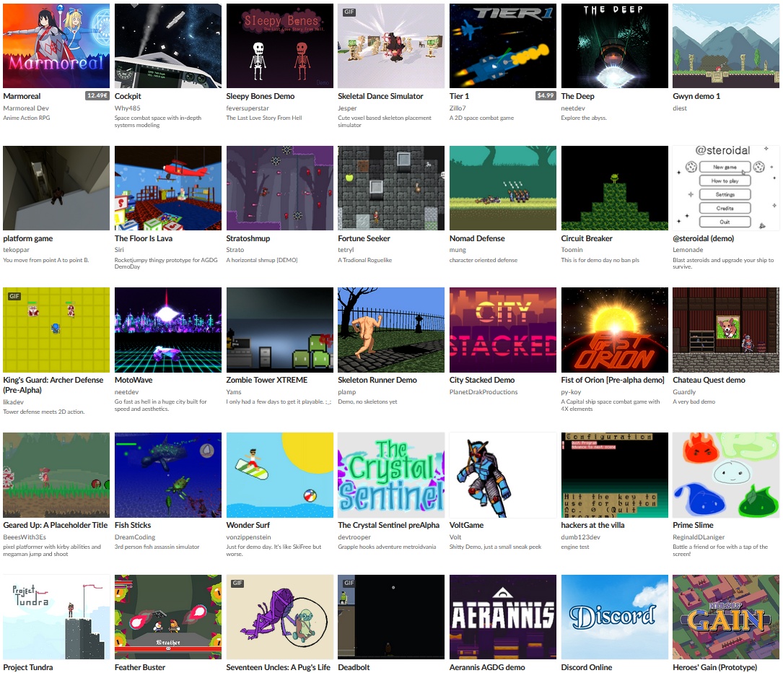Click the Fish Sticks title link
Image resolution: width=783 pixels, height=673 pixels.
coord(133,525)
